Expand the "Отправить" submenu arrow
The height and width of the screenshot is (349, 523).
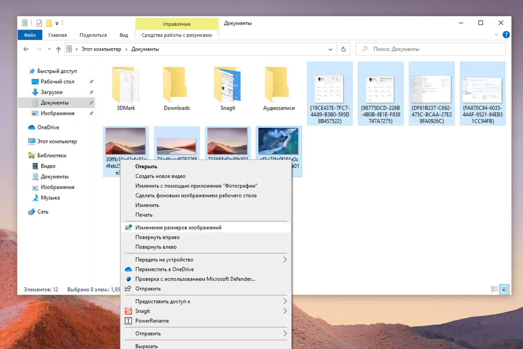point(285,333)
